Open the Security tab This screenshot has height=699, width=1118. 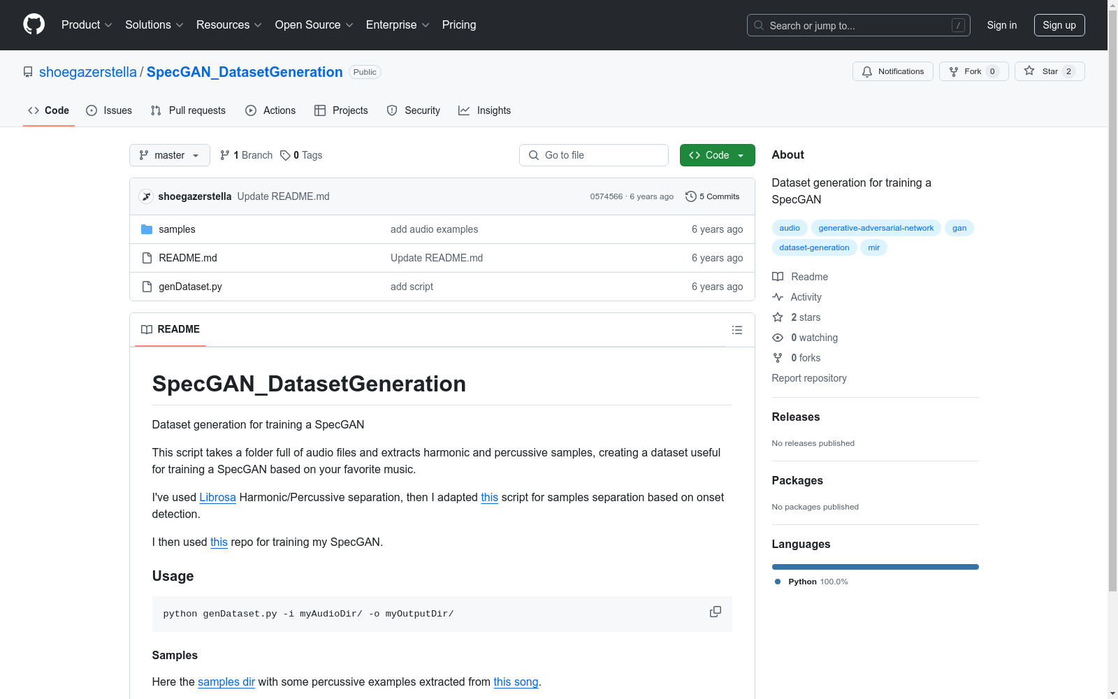[414, 110]
